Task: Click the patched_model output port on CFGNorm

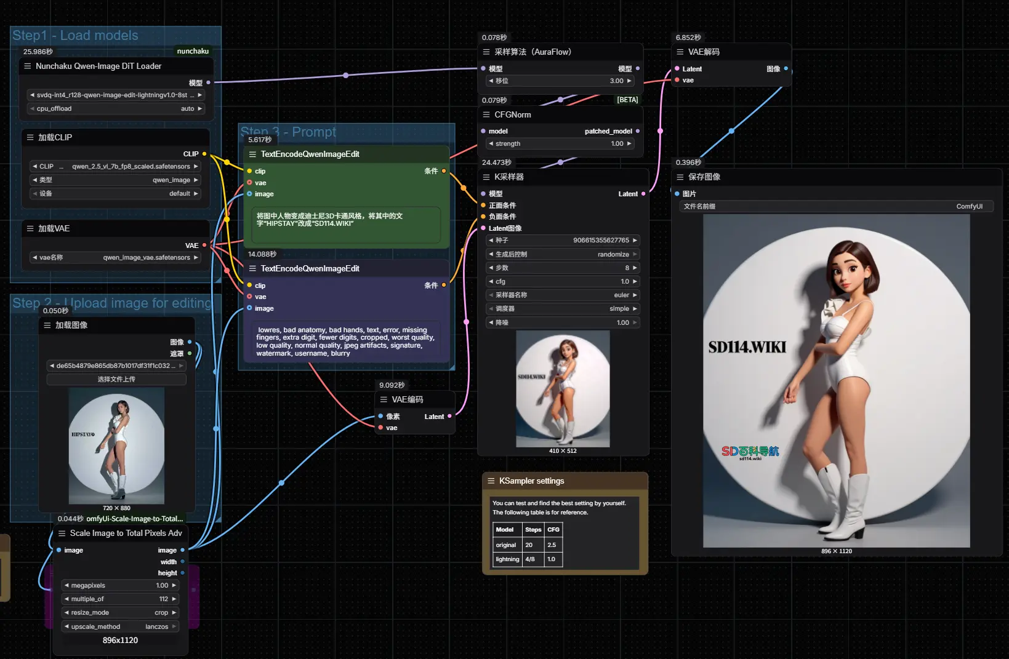Action: pos(637,131)
